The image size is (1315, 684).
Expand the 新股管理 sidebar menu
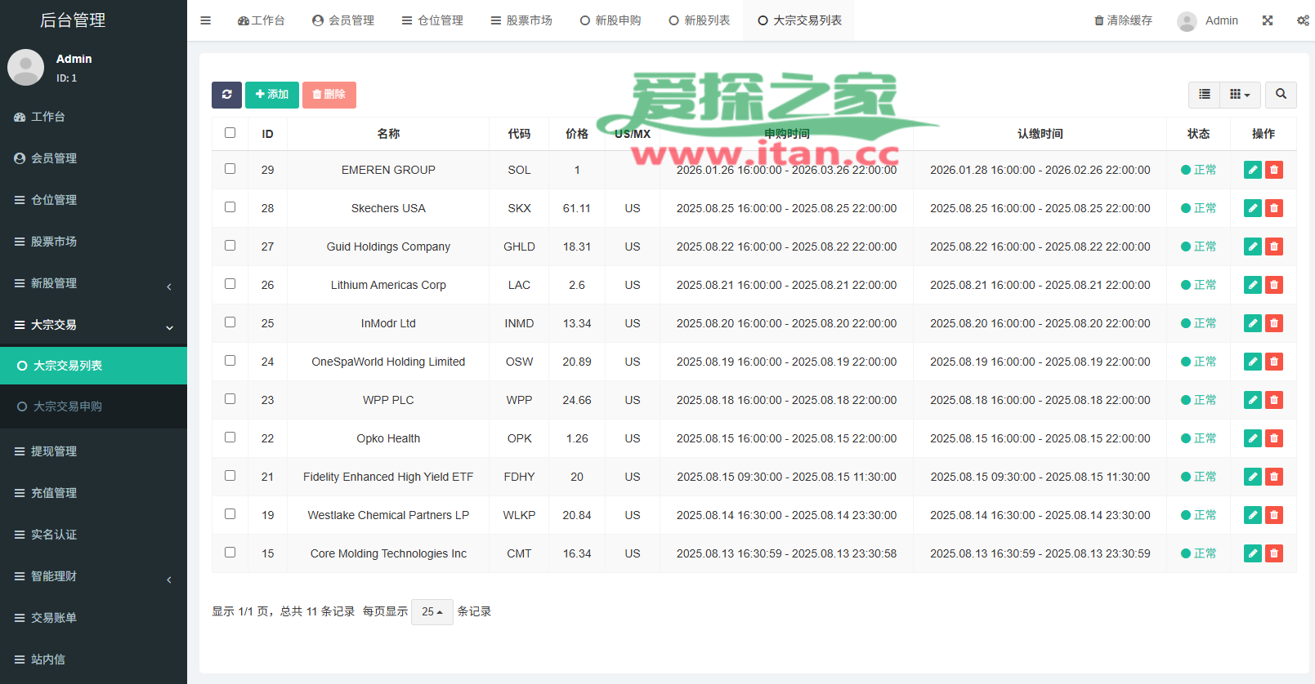pyautogui.click(x=93, y=283)
